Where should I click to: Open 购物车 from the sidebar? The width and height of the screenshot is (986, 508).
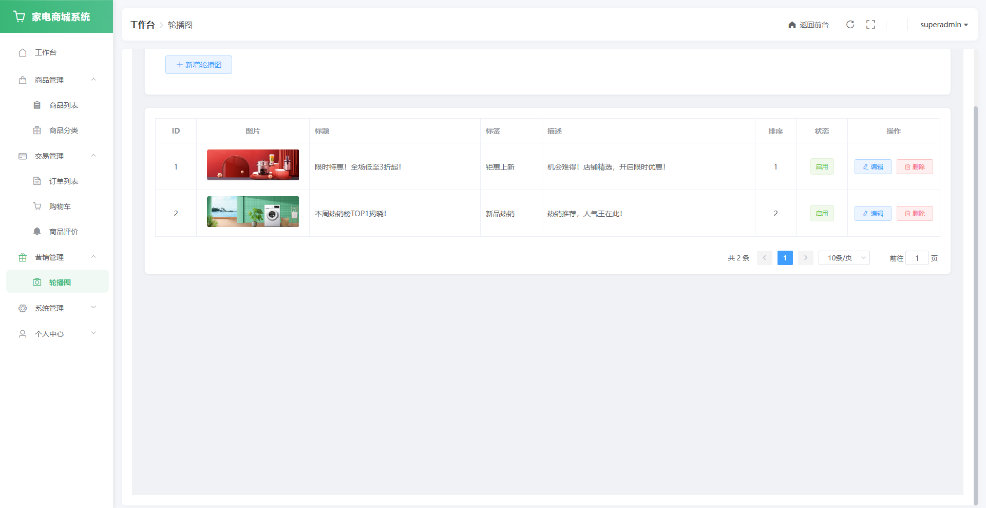[x=60, y=206]
